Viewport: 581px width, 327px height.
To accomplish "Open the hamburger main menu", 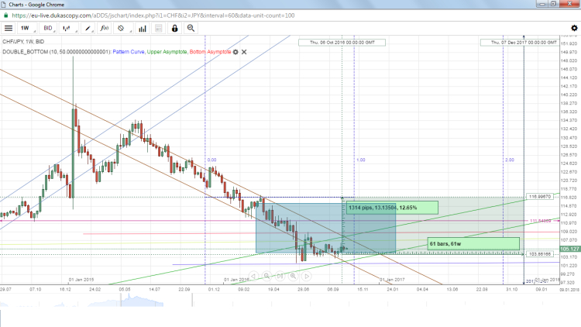I will pyautogui.click(x=9, y=28).
